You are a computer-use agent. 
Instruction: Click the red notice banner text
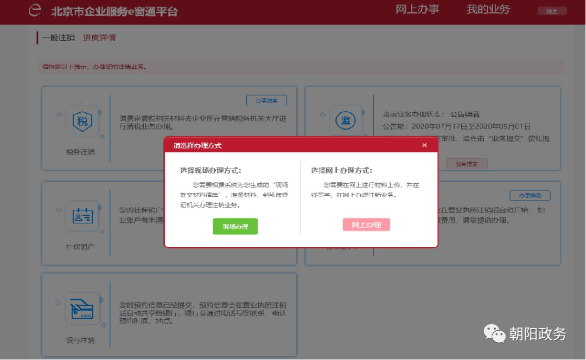[94, 67]
